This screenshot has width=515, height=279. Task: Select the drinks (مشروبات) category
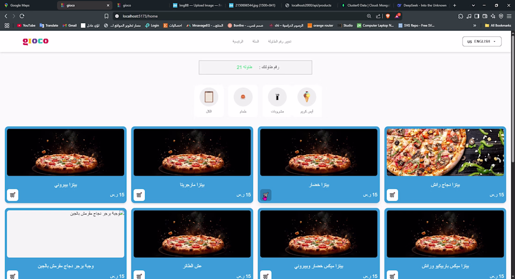[x=277, y=101]
